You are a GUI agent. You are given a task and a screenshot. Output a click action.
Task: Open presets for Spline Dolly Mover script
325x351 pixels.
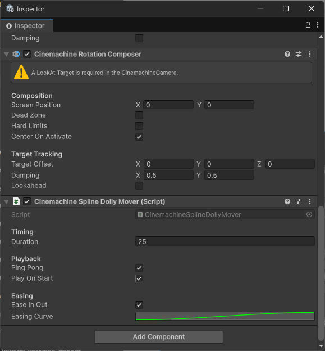[x=299, y=201]
